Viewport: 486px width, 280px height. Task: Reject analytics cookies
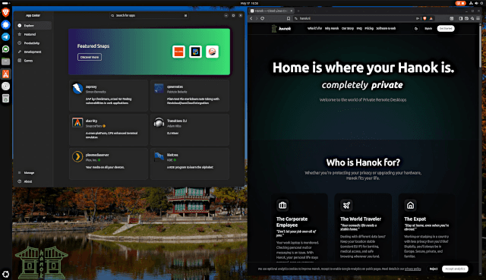(434, 269)
